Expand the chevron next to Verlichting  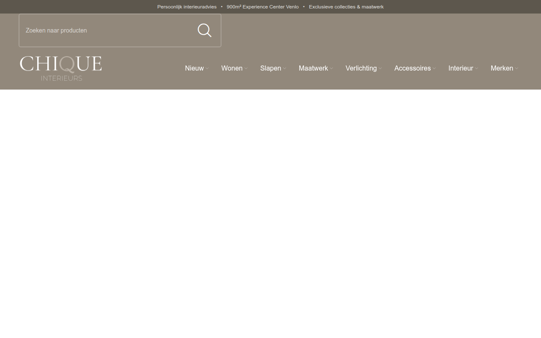coord(380,68)
